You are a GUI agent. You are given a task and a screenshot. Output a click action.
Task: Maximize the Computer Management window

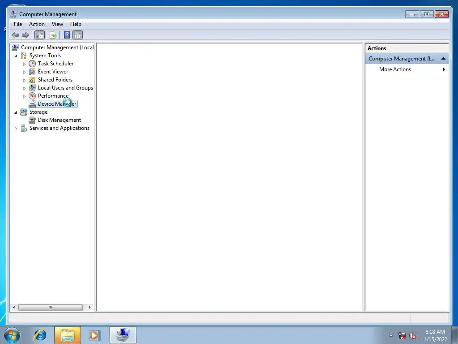(x=427, y=14)
